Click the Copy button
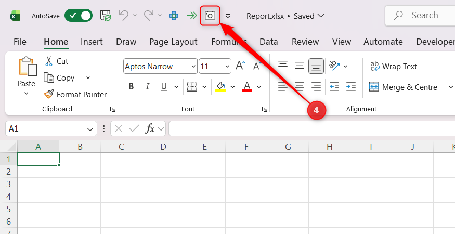 pyautogui.click(x=59, y=78)
